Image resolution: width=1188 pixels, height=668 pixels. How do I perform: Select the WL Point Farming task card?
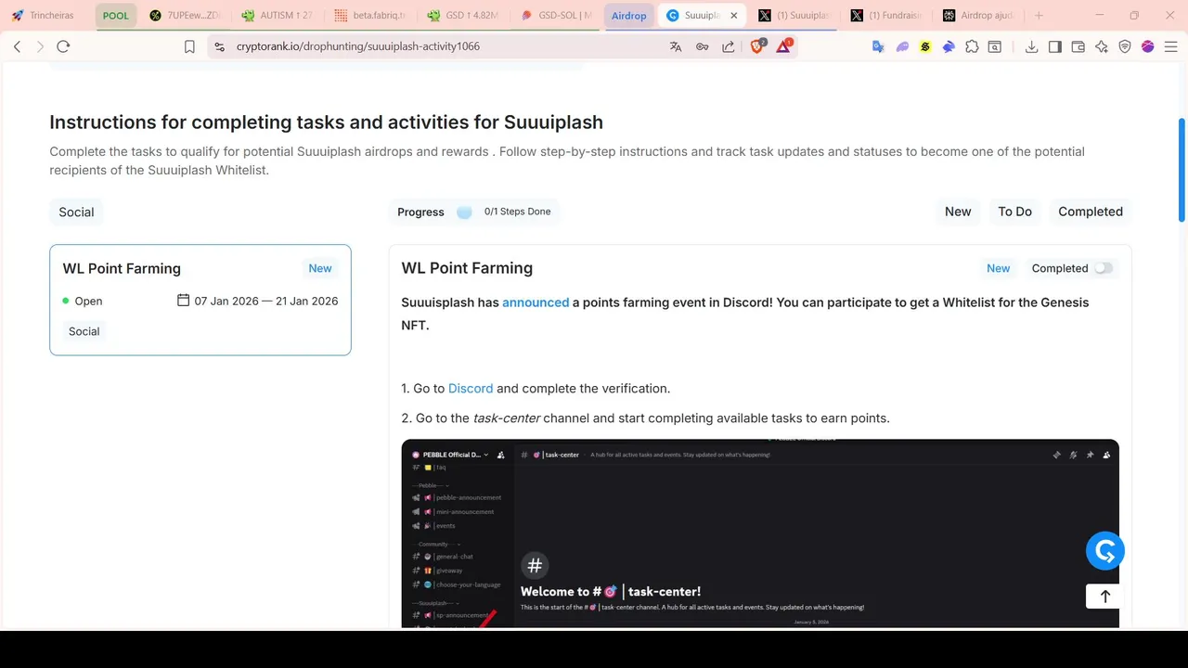click(200, 300)
